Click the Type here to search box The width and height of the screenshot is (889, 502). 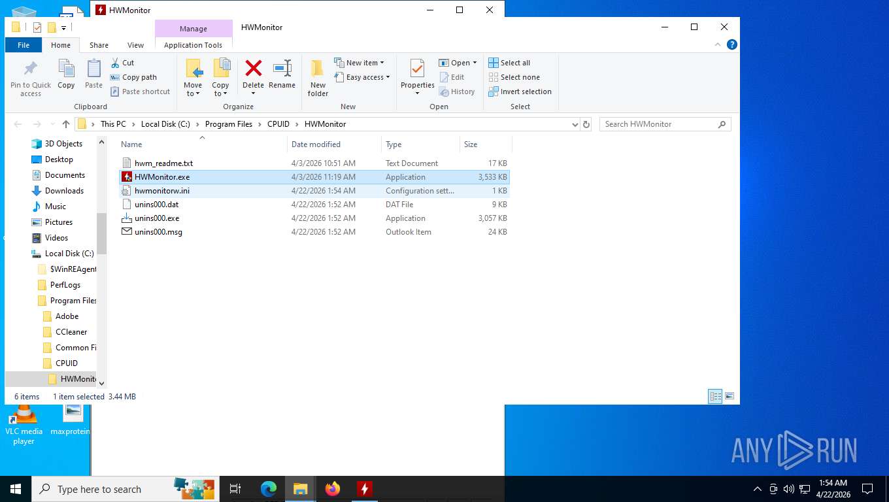click(x=126, y=489)
